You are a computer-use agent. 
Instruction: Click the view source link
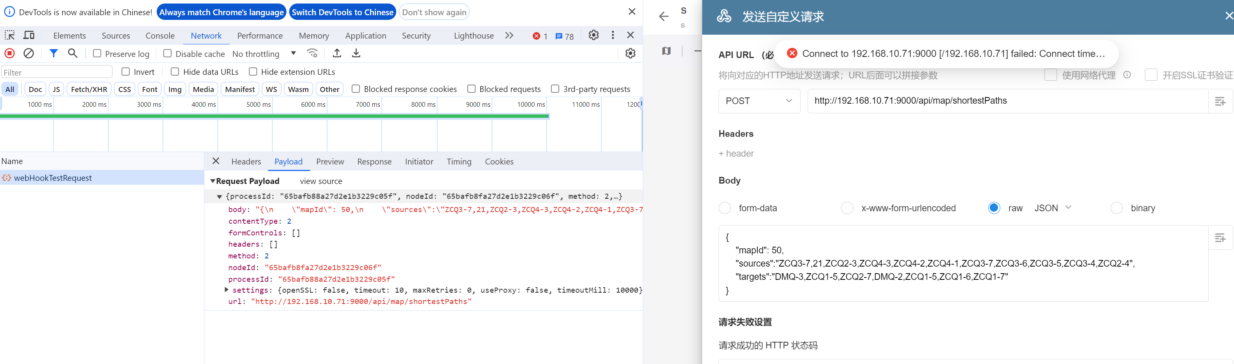(x=321, y=182)
